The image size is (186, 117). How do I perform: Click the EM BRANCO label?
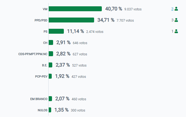[39, 99]
